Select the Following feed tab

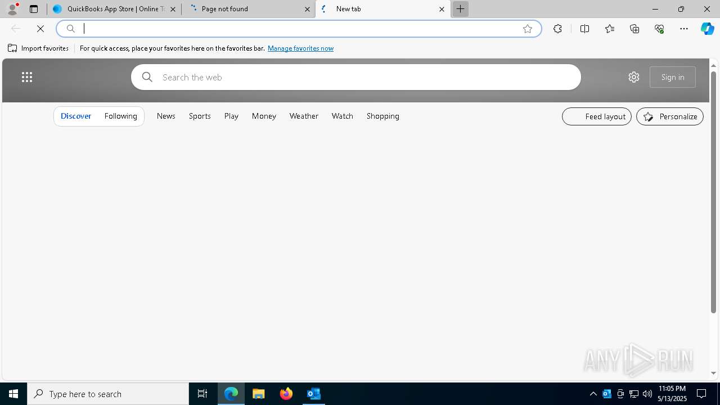121,116
